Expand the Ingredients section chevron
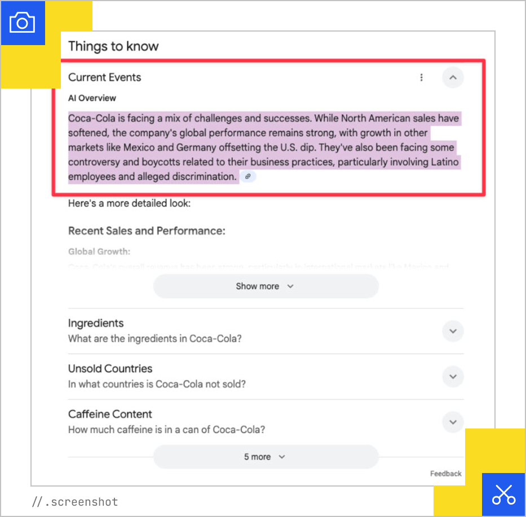Image resolution: width=526 pixels, height=517 pixels. 453,331
